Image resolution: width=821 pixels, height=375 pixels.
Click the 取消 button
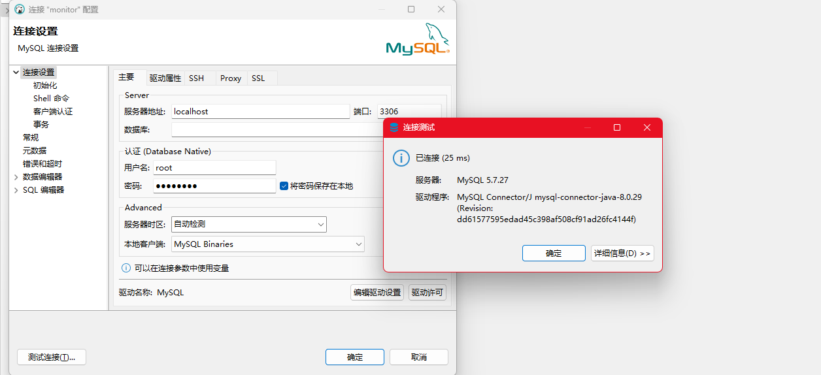419,357
